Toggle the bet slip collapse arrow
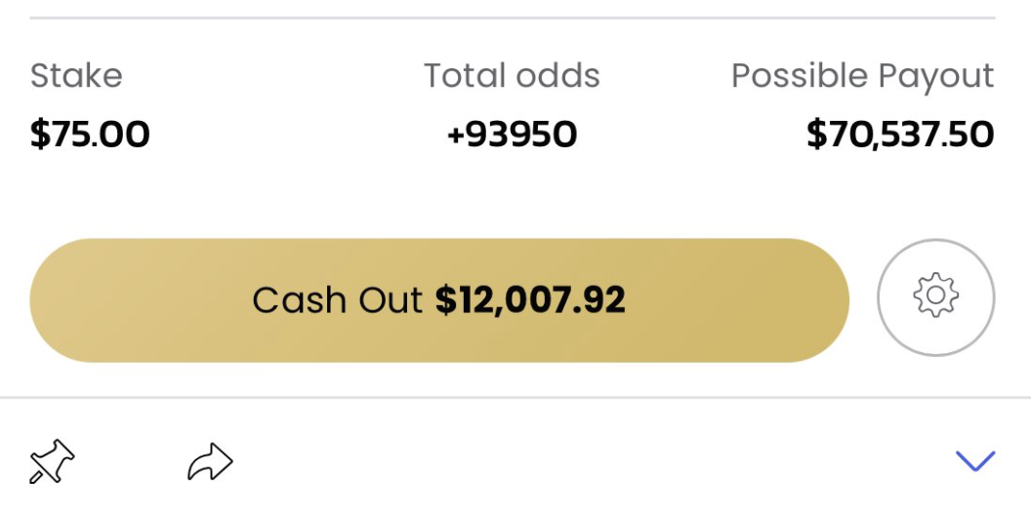The height and width of the screenshot is (515, 1031). [x=975, y=461]
